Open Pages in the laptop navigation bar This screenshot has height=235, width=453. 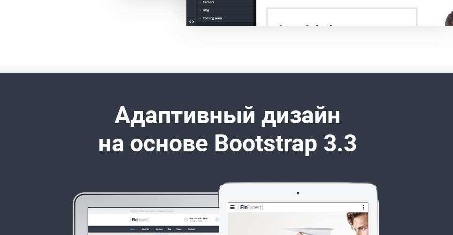(x=179, y=229)
